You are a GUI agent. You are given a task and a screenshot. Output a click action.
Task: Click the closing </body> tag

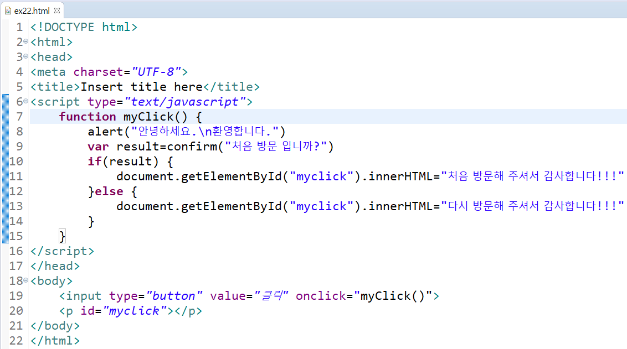[x=55, y=326]
